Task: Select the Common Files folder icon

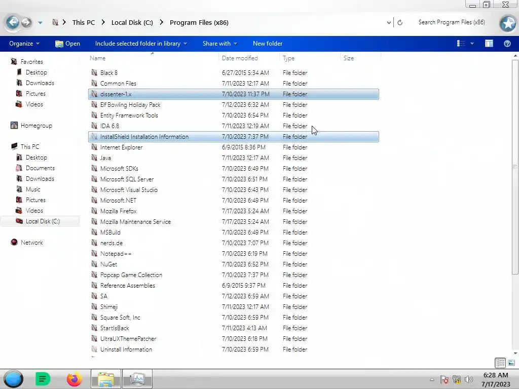Action: [x=94, y=83]
